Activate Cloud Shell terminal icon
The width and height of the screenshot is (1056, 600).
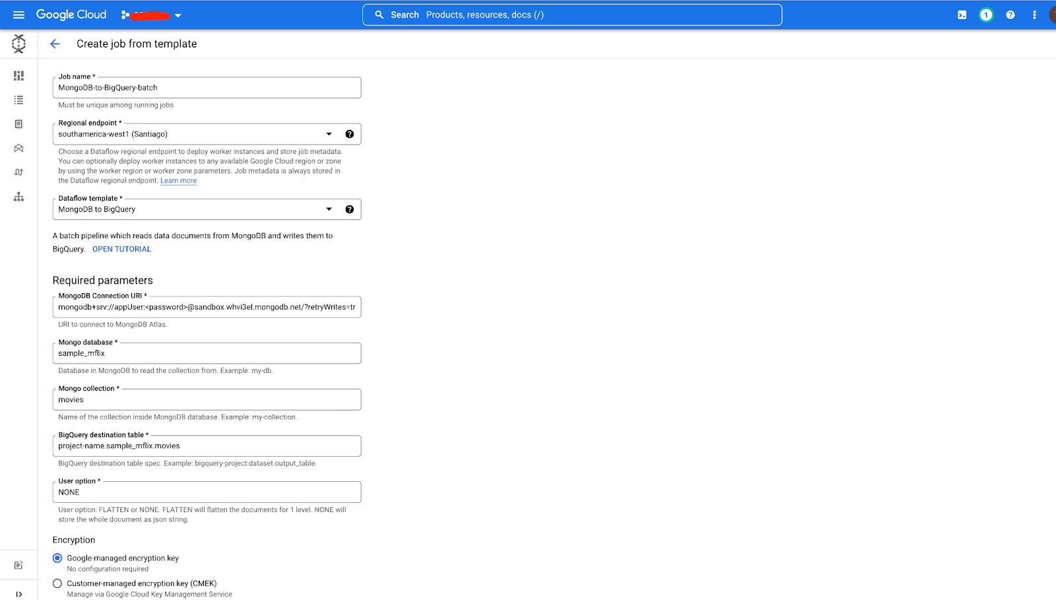(962, 15)
